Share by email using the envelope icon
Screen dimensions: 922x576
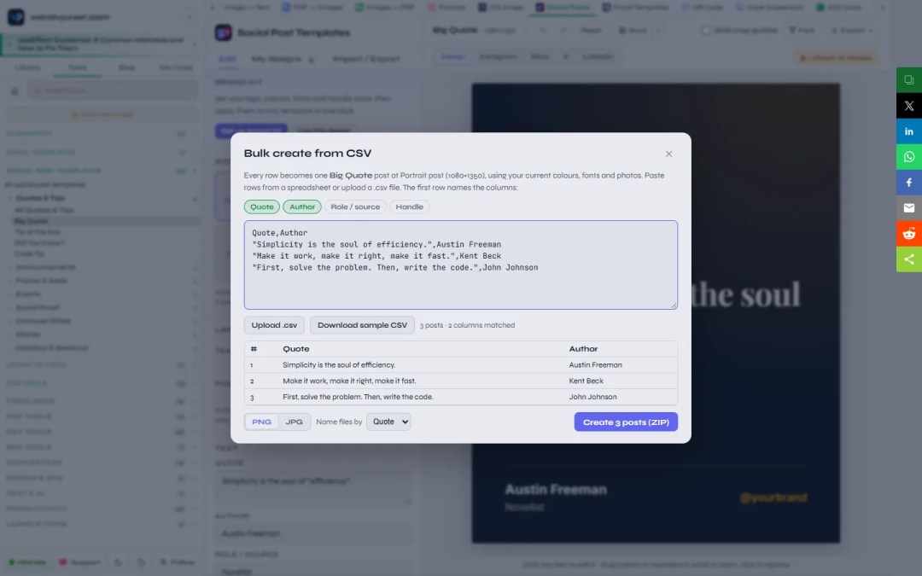908,208
